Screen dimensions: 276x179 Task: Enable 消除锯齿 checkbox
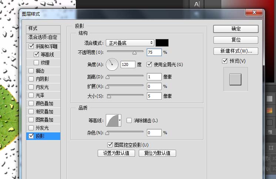point(129,120)
